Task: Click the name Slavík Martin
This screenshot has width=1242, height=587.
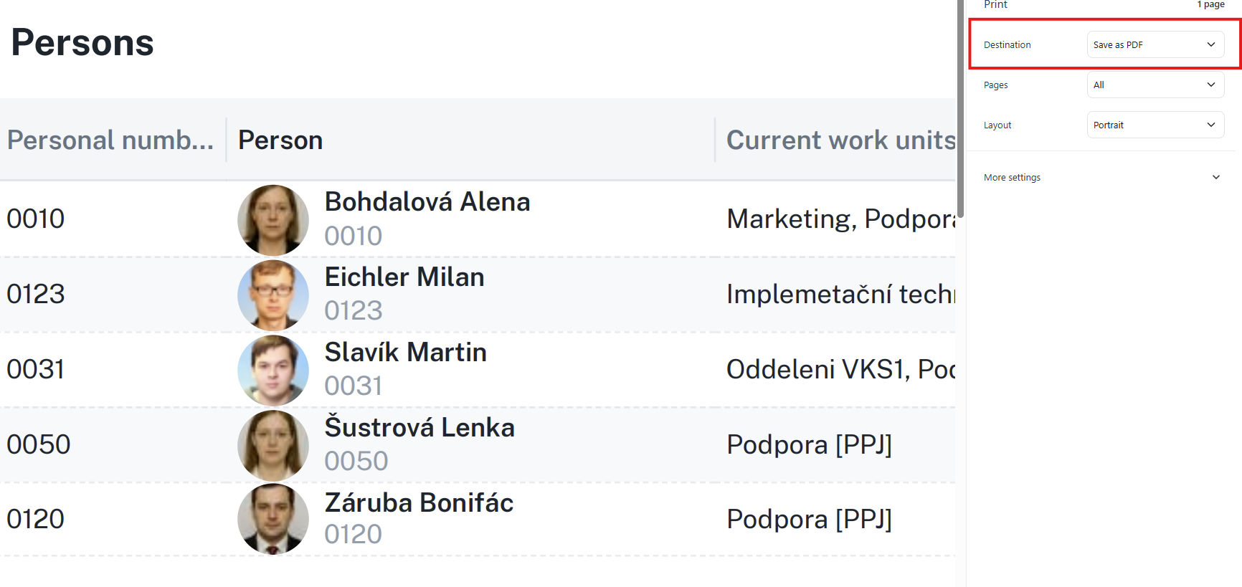Action: pos(405,353)
